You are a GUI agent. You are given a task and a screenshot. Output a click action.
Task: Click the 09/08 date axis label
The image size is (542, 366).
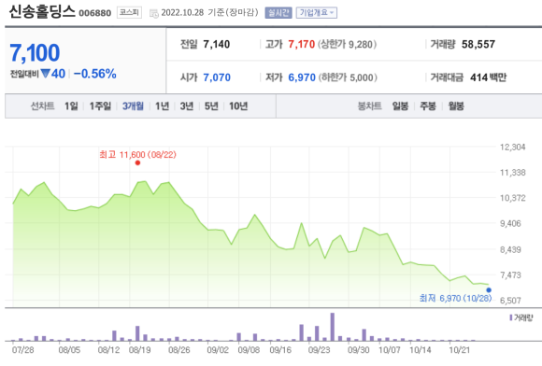[249, 350]
